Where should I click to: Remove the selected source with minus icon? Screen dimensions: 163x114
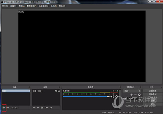coord(38,107)
